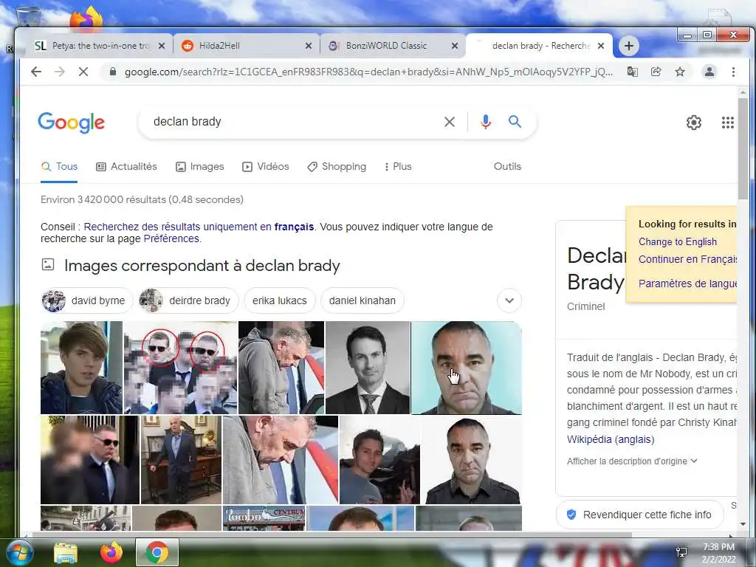Select the Images search filter

pyautogui.click(x=199, y=166)
